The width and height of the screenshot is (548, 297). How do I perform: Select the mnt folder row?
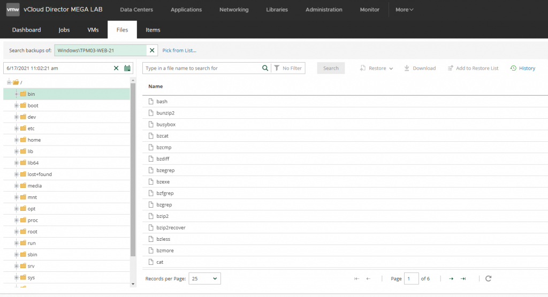[67, 197]
